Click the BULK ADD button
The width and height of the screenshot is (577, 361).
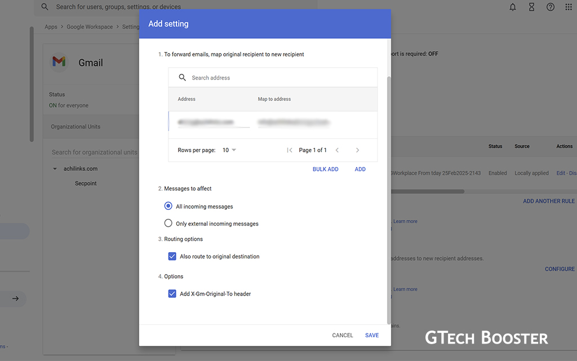coord(325,169)
